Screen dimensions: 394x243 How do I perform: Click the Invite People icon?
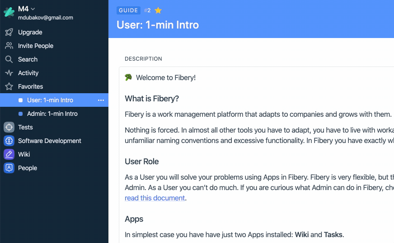[x=9, y=46]
